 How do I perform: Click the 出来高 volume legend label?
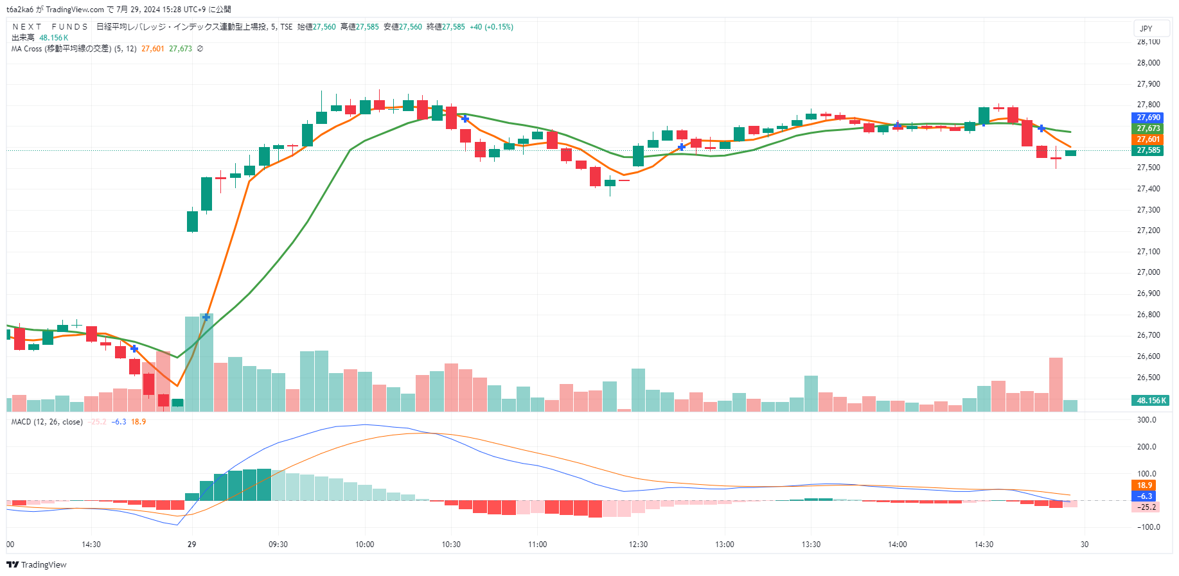[x=23, y=38]
